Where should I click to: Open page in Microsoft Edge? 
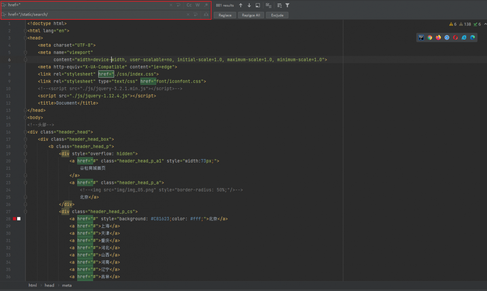(473, 37)
